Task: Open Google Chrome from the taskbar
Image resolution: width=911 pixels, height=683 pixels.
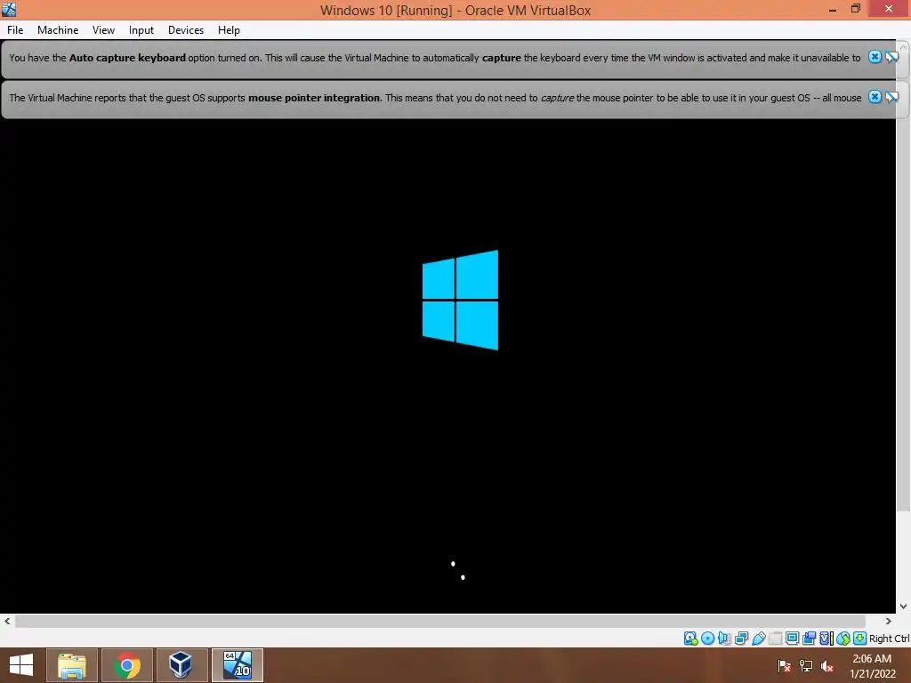Action: click(x=126, y=665)
